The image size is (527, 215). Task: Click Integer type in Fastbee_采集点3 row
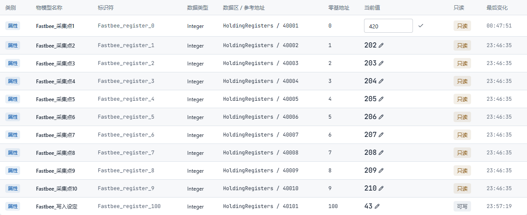point(195,64)
